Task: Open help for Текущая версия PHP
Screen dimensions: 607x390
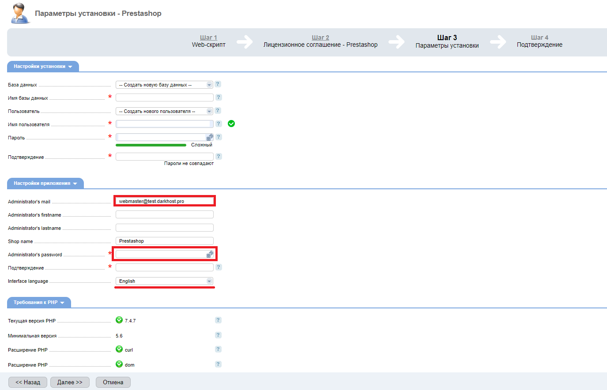Action: [x=218, y=320]
